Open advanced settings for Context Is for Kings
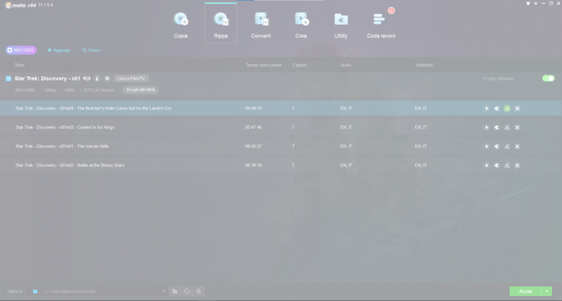This screenshot has height=301, width=562. click(496, 127)
